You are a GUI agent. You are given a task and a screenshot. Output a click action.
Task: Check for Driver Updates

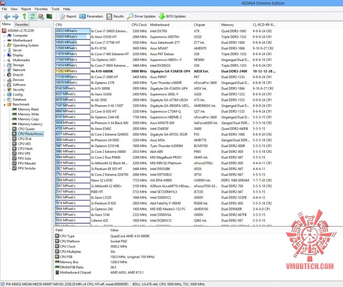(141, 16)
